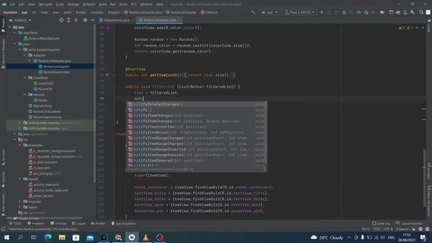Click the Adapter breadcrumb in navigation bar
Viewport: 432px width, 243px height.
coord(114,12)
